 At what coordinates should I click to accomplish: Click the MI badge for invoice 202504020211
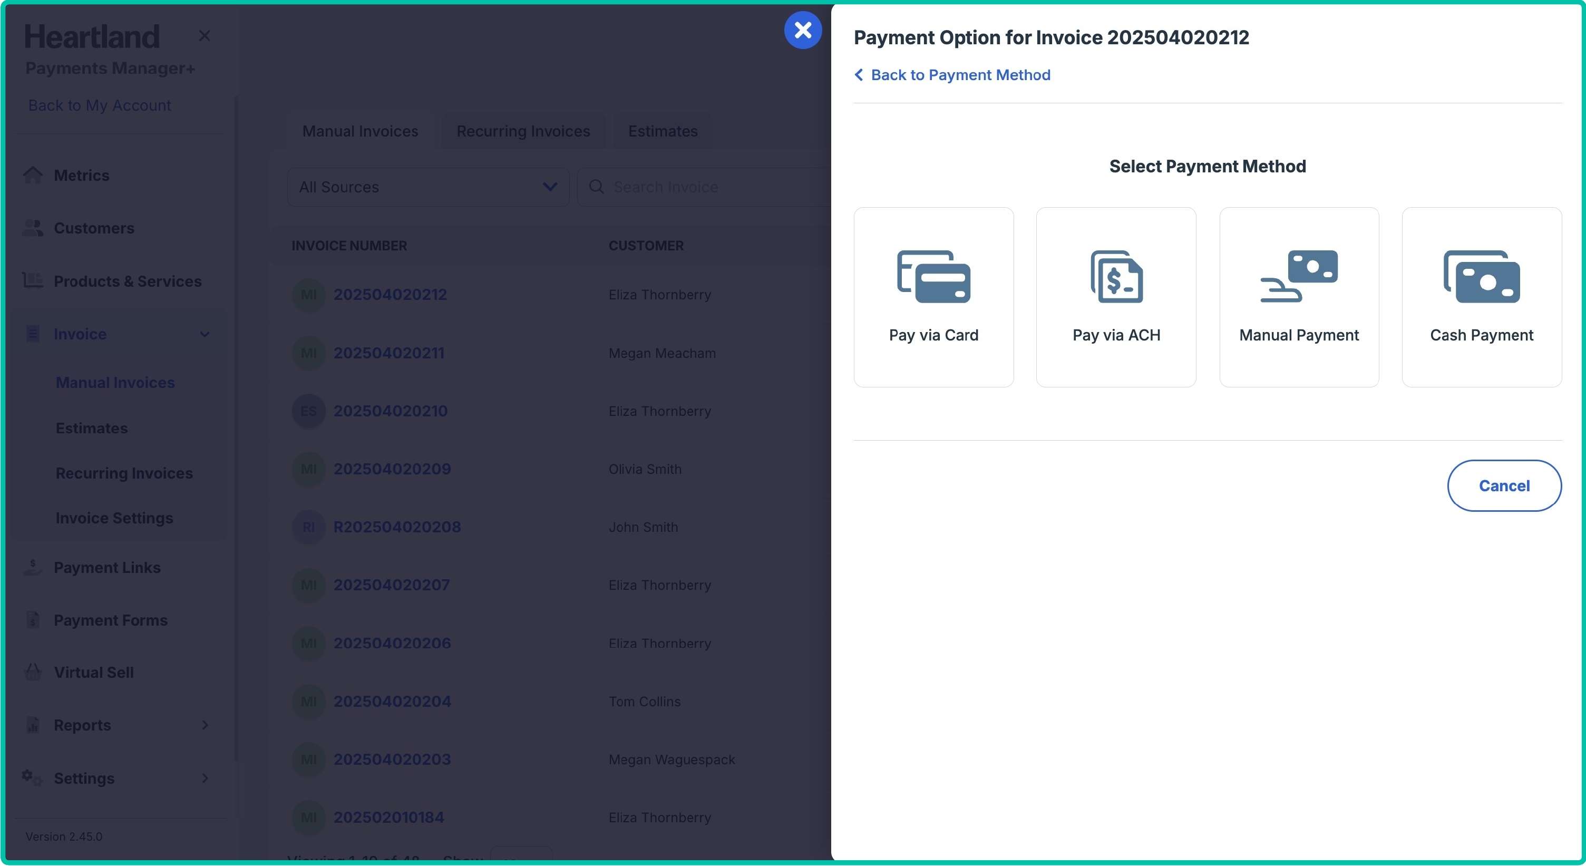[308, 353]
